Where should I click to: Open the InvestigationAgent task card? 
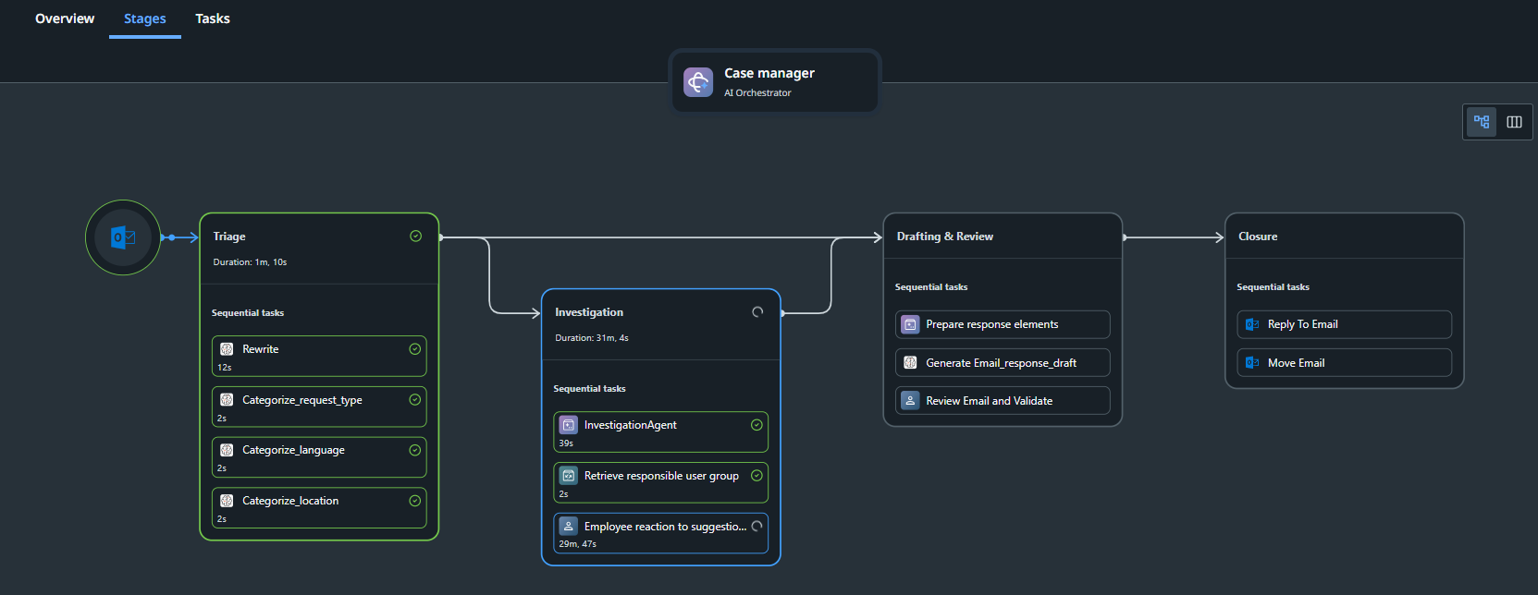[x=660, y=431]
